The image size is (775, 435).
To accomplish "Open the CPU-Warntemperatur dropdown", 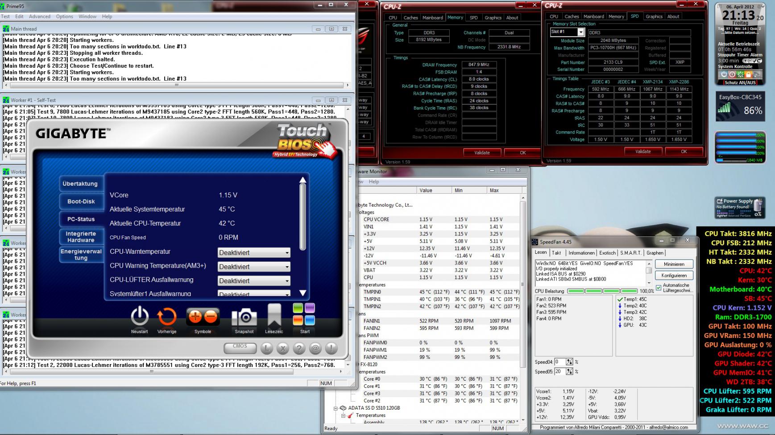I will (254, 252).
